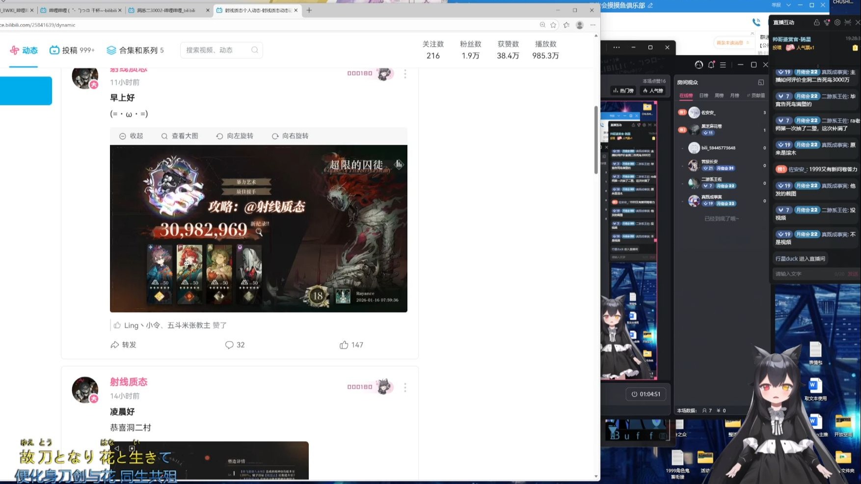Open a new browser tab with the plus button
This screenshot has height=484, width=861.
(309, 10)
